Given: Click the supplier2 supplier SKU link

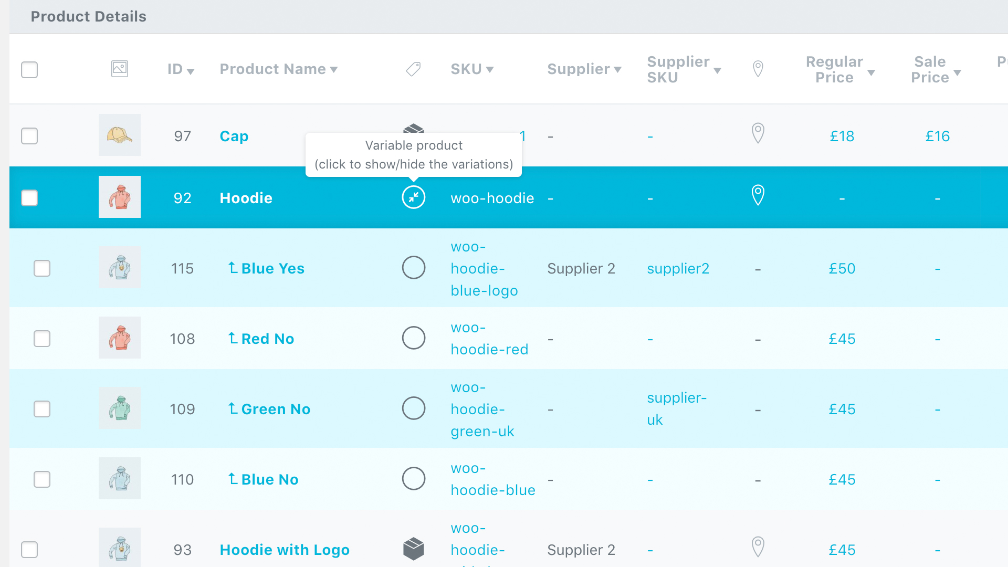Looking at the screenshot, I should click(x=678, y=268).
